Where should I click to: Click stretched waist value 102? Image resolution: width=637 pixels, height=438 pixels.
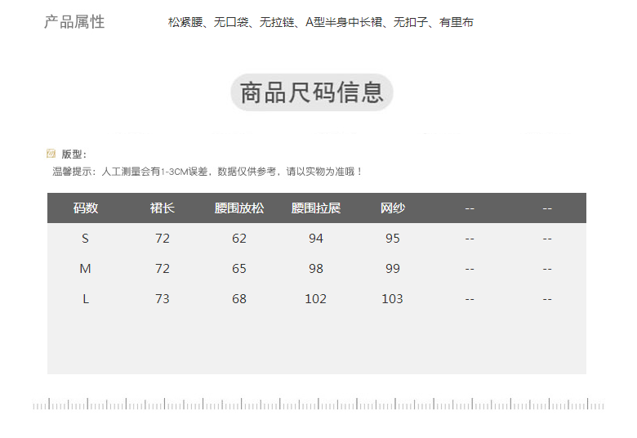(316, 299)
